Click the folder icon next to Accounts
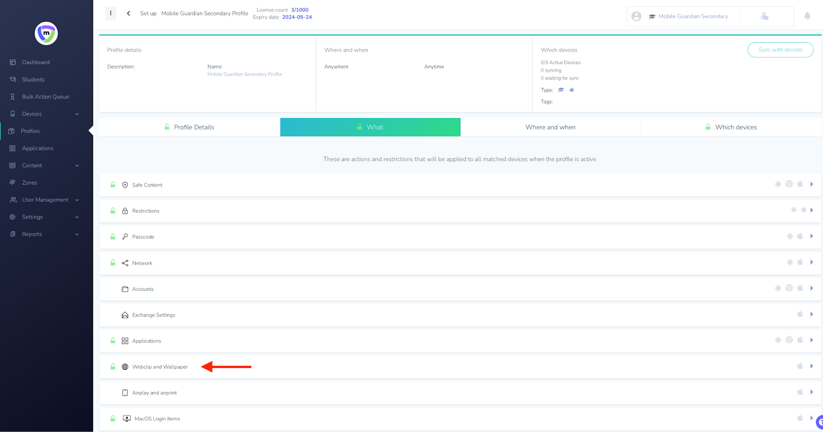The height and width of the screenshot is (432, 823). (x=125, y=289)
